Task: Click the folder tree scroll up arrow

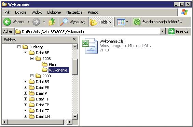Action: [75, 47]
